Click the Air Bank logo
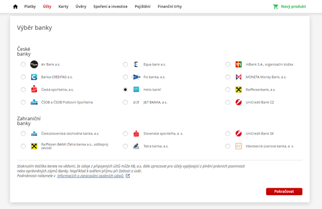322x209 pixels. coord(34,65)
